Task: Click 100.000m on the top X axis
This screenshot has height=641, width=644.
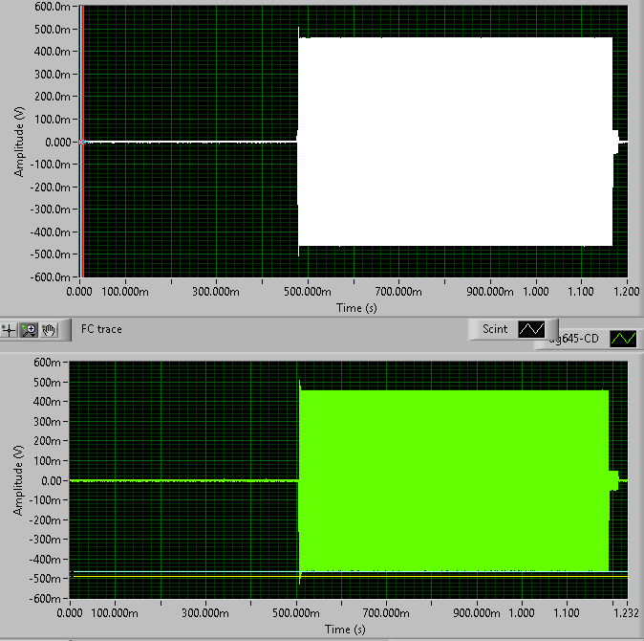Action: (125, 292)
